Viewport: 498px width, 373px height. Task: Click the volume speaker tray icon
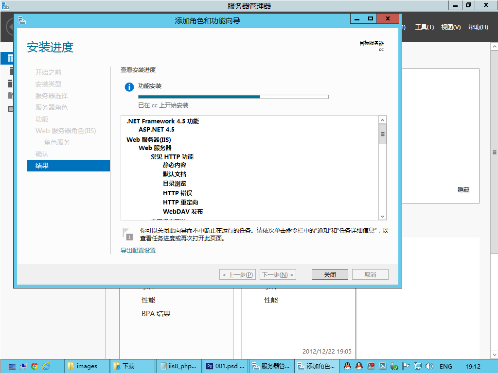[429, 366]
